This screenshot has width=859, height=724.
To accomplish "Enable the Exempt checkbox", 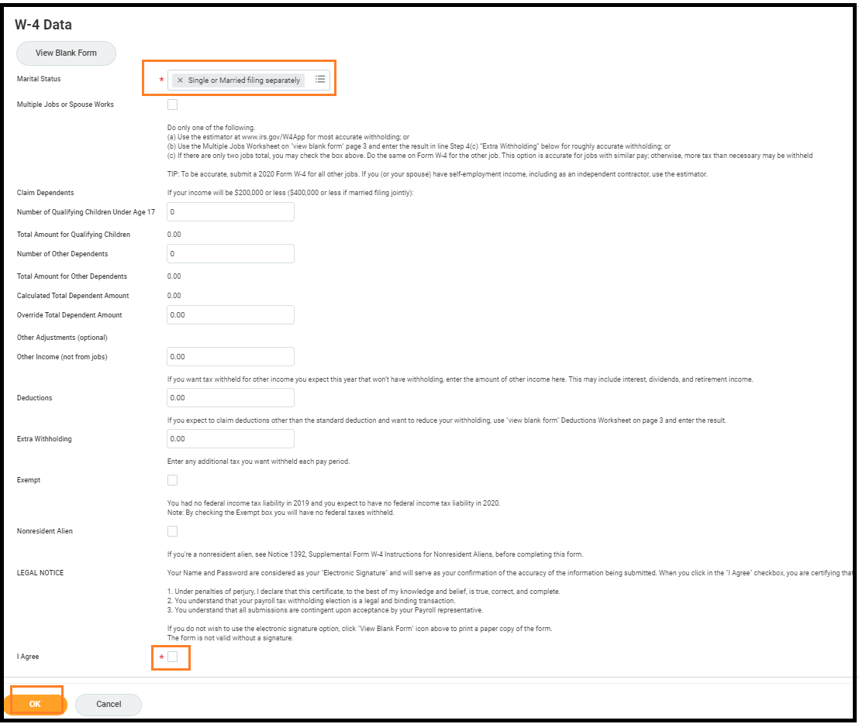I will tap(172, 480).
